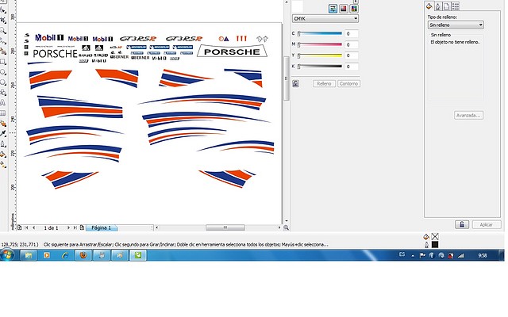508x317 pixels.
Task: Click the ES language indicator
Action: coord(402,254)
